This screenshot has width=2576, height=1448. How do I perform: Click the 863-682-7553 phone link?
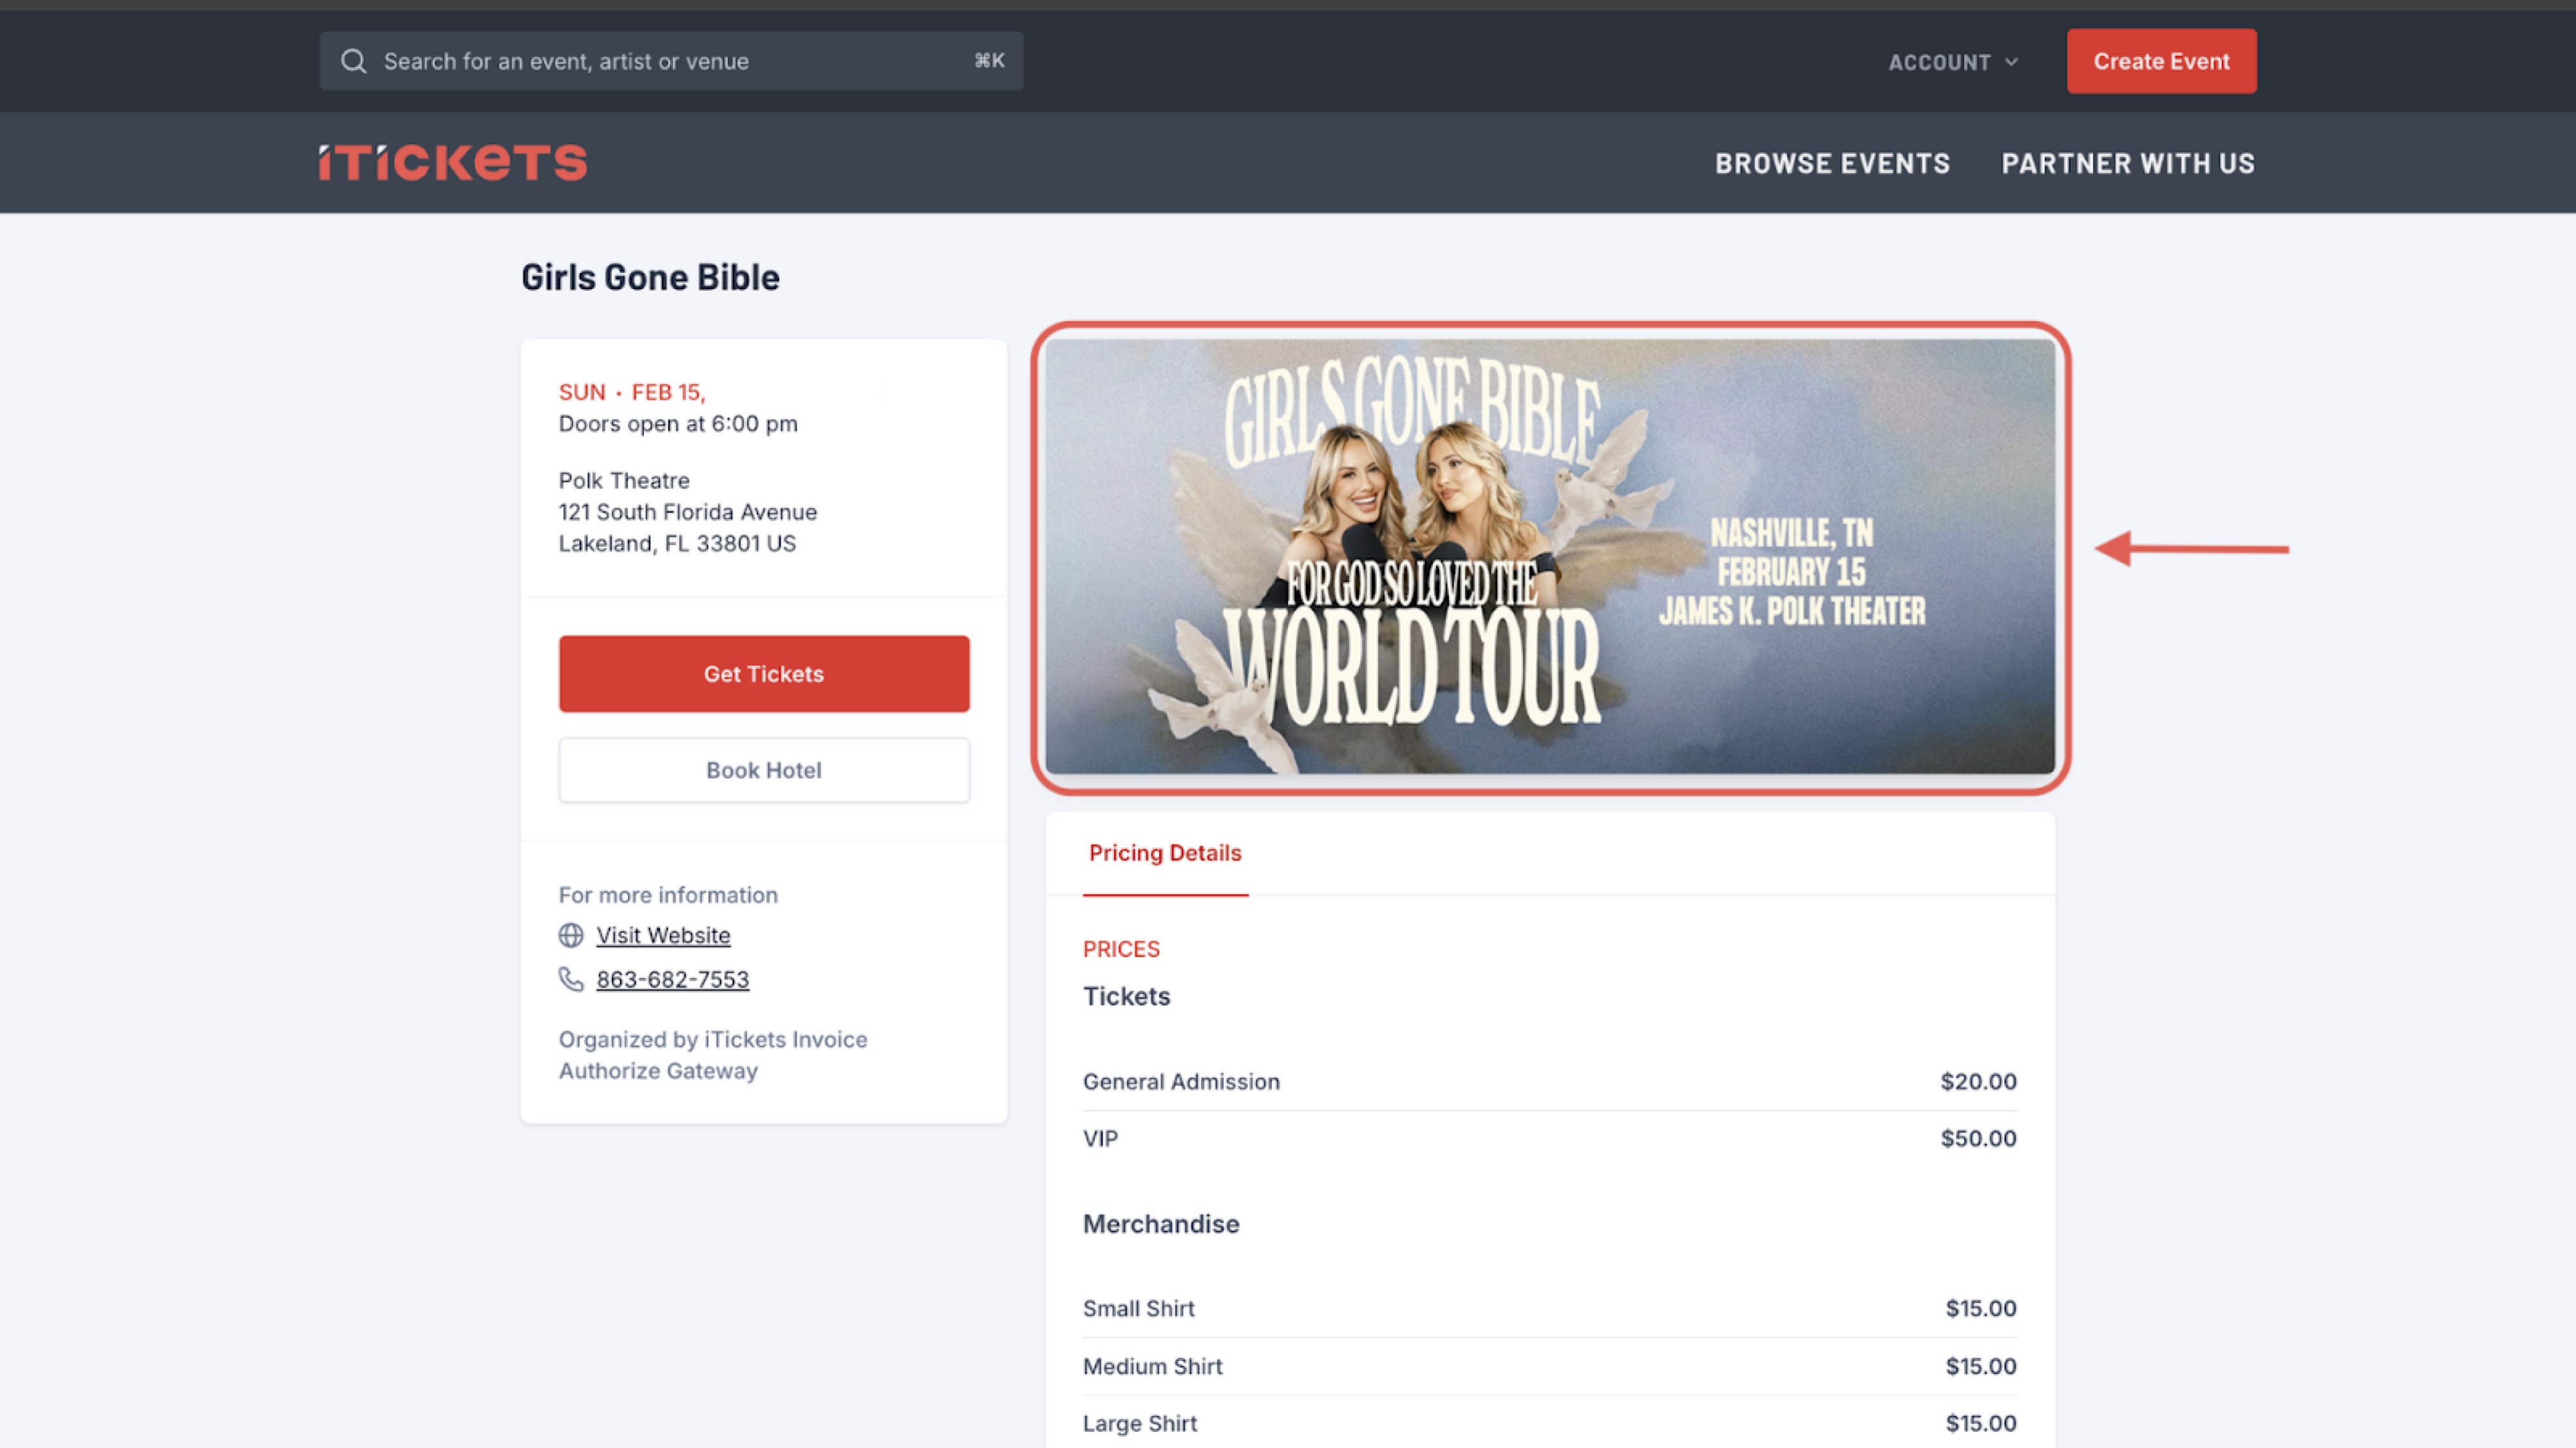pos(672,979)
